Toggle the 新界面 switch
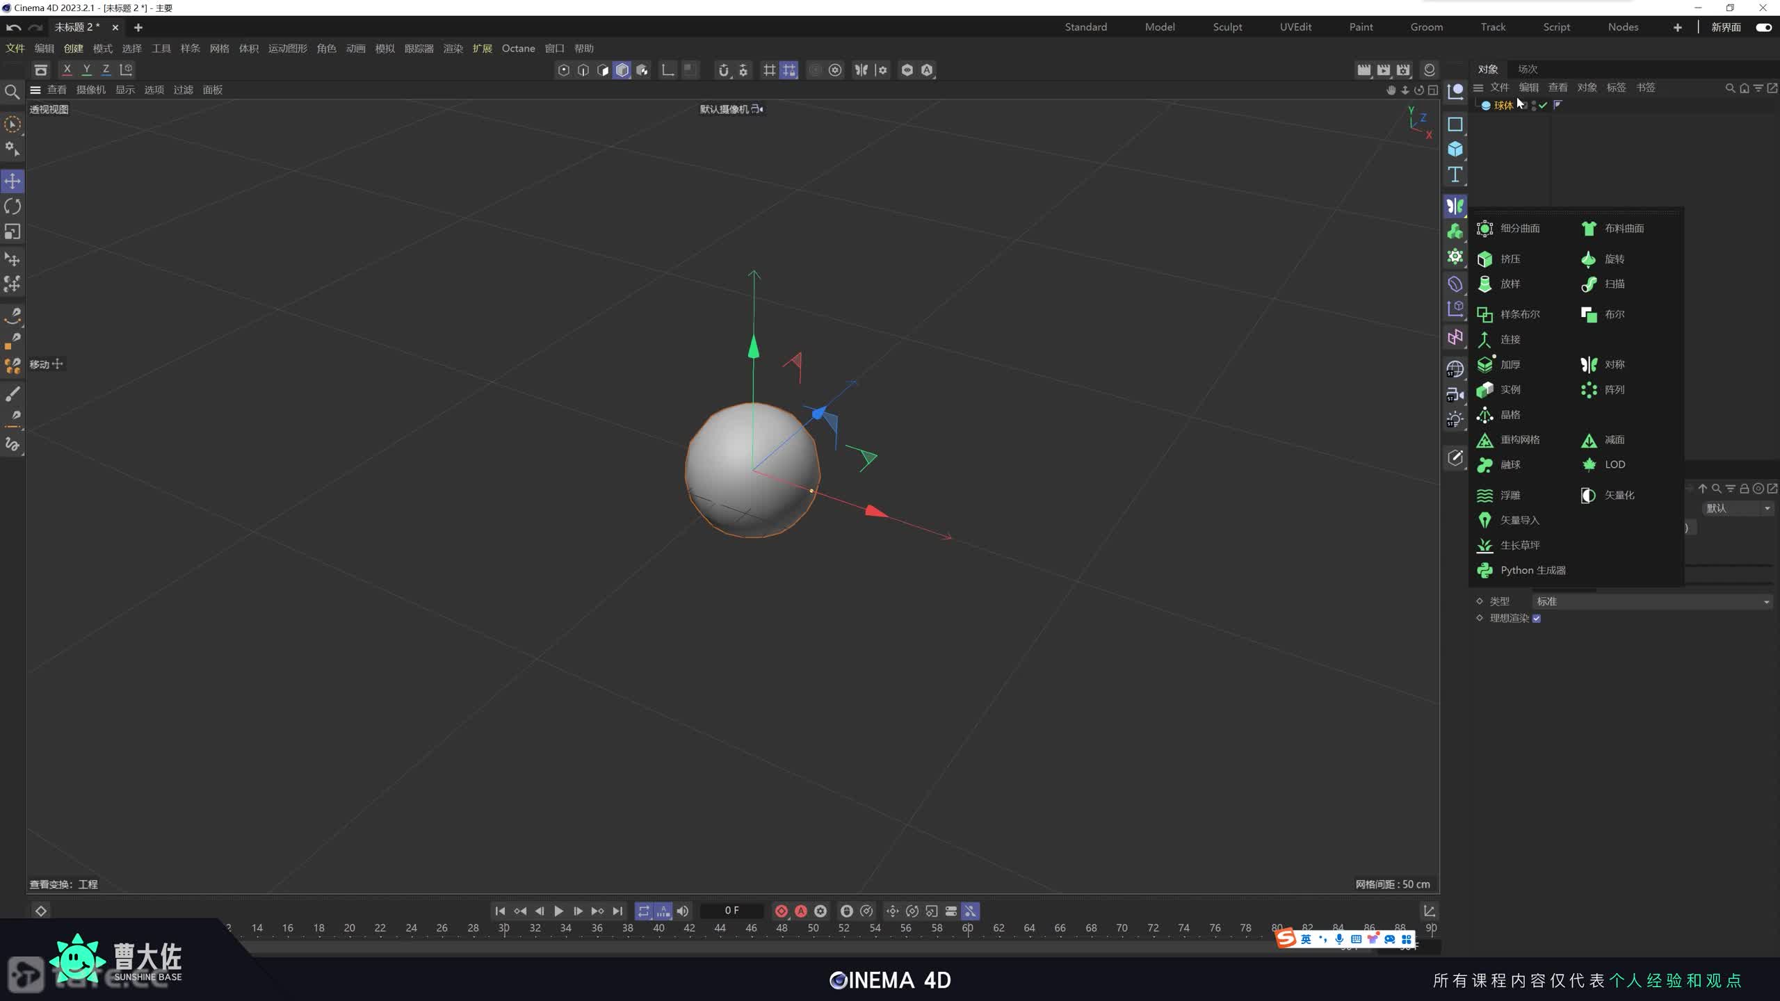 click(x=1763, y=27)
